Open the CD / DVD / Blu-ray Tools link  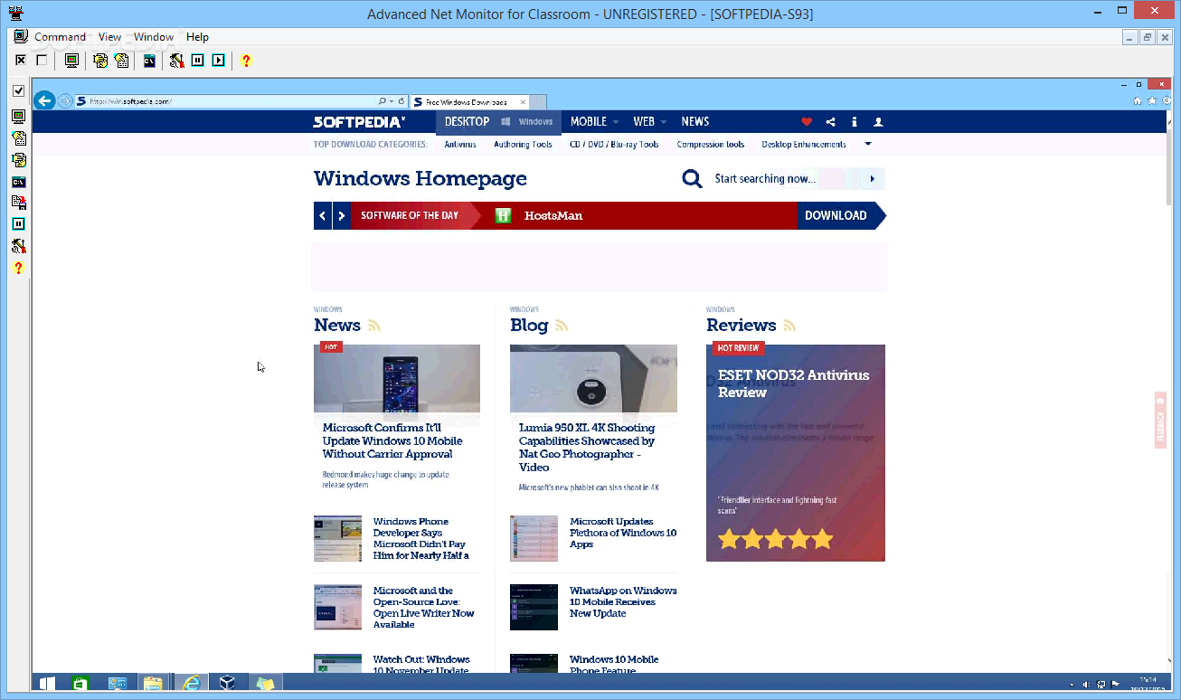coord(614,145)
